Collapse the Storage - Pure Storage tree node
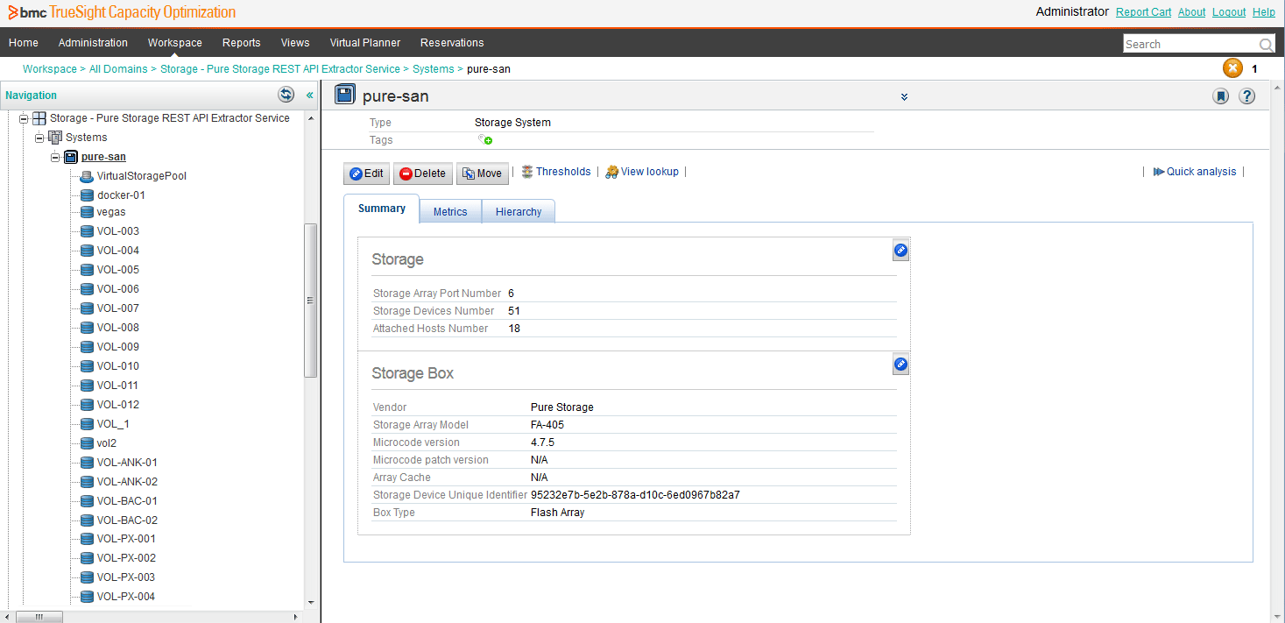The height and width of the screenshot is (623, 1285). click(x=24, y=118)
